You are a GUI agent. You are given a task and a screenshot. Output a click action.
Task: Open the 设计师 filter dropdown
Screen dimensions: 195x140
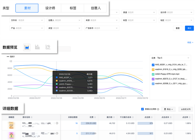tap(176, 12)
